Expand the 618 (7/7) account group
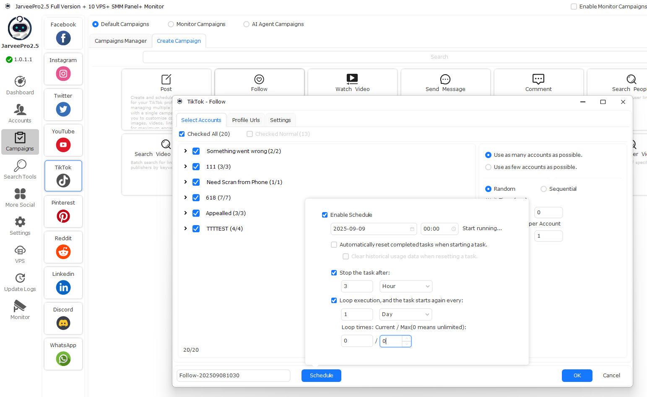This screenshot has width=647, height=397. click(185, 197)
